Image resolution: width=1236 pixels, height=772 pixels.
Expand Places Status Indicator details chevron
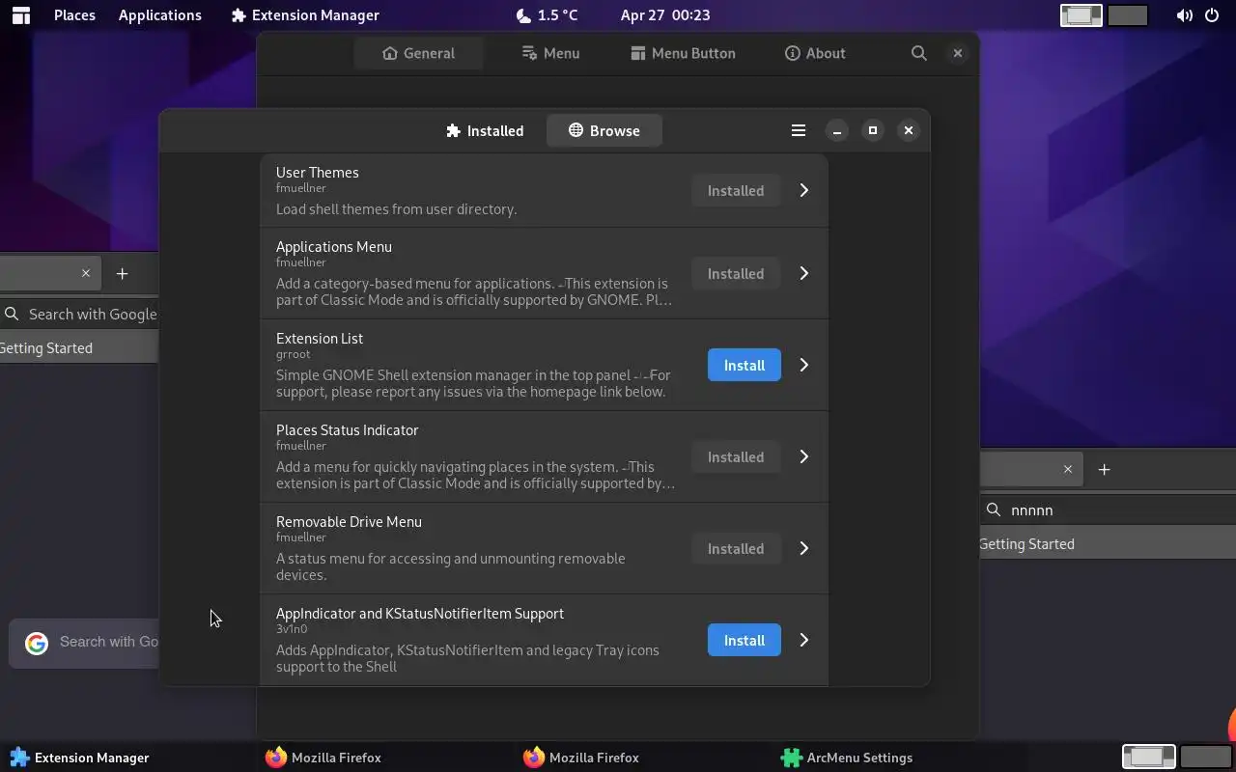tap(803, 456)
